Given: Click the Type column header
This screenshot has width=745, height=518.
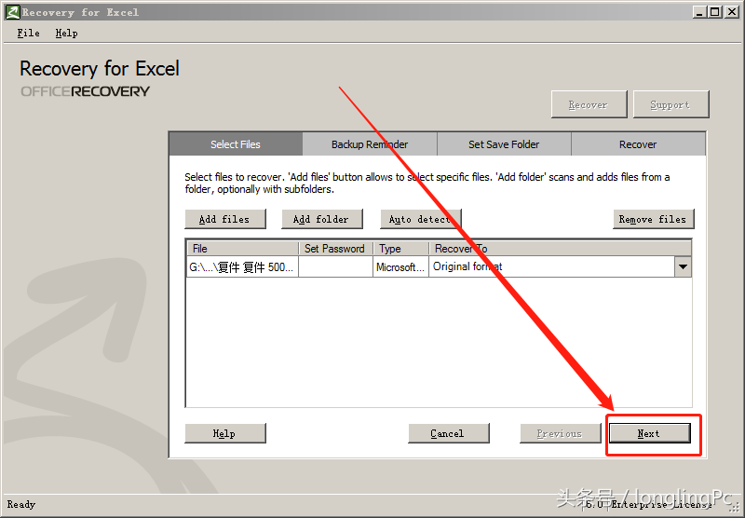Looking at the screenshot, I should [x=401, y=249].
